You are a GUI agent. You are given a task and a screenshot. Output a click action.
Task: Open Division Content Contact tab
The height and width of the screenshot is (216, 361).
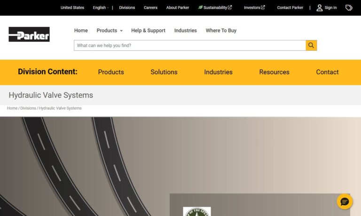pyautogui.click(x=327, y=72)
